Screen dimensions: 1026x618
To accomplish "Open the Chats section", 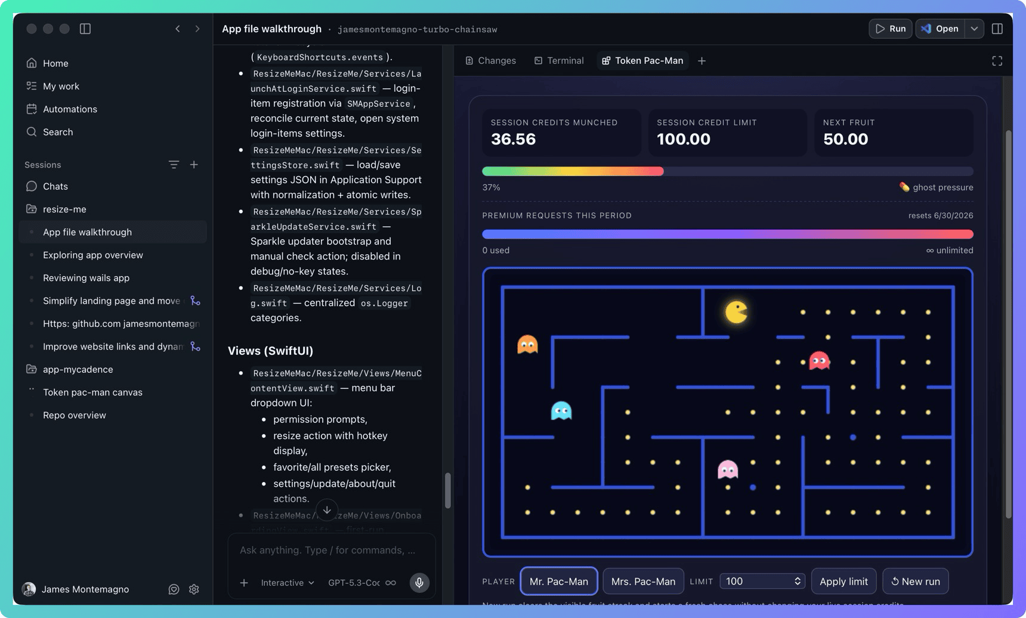I will click(x=55, y=186).
